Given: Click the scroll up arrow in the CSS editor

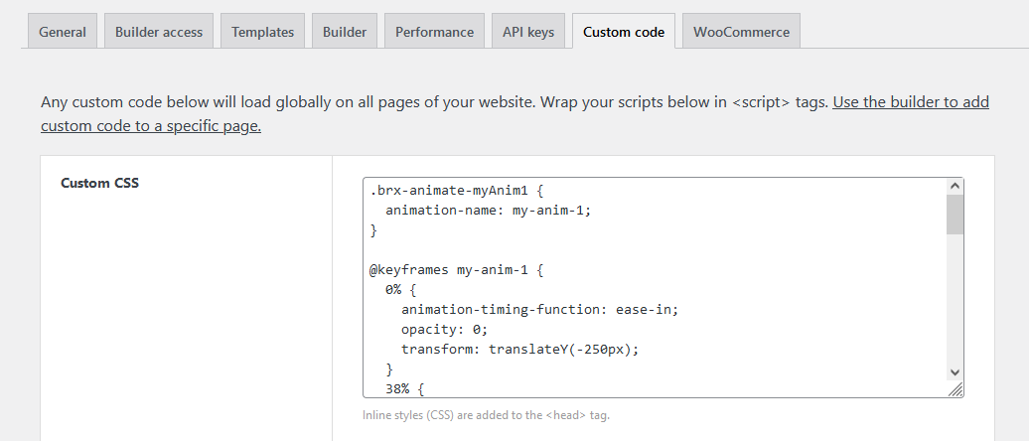Looking at the screenshot, I should coord(955,186).
